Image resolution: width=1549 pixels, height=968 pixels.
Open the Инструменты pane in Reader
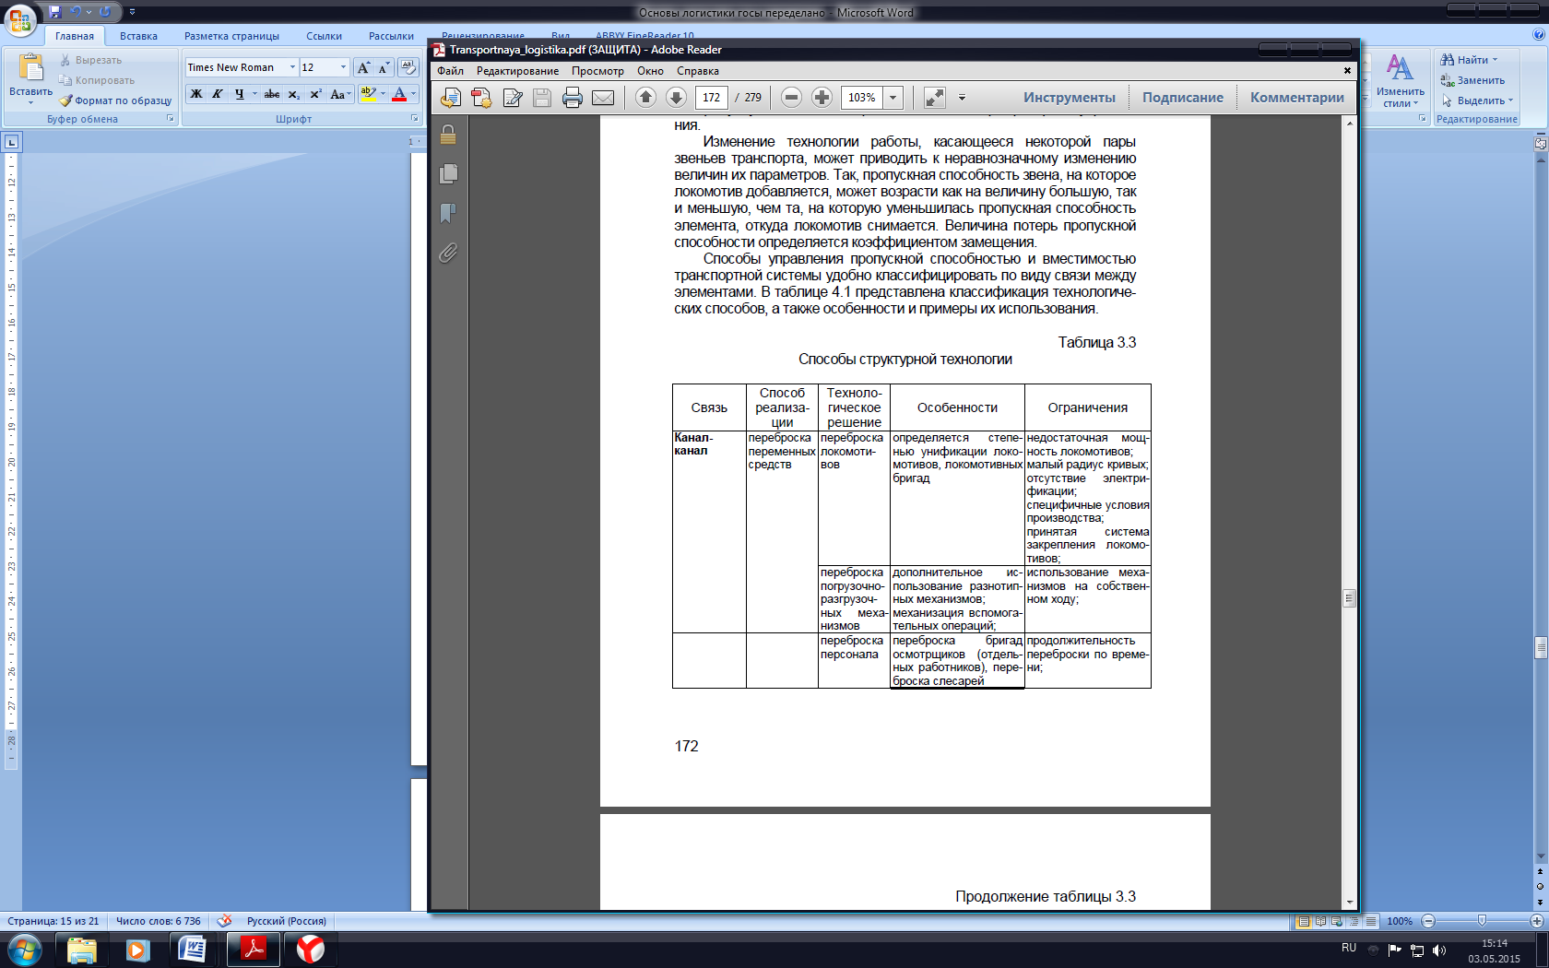(1070, 98)
